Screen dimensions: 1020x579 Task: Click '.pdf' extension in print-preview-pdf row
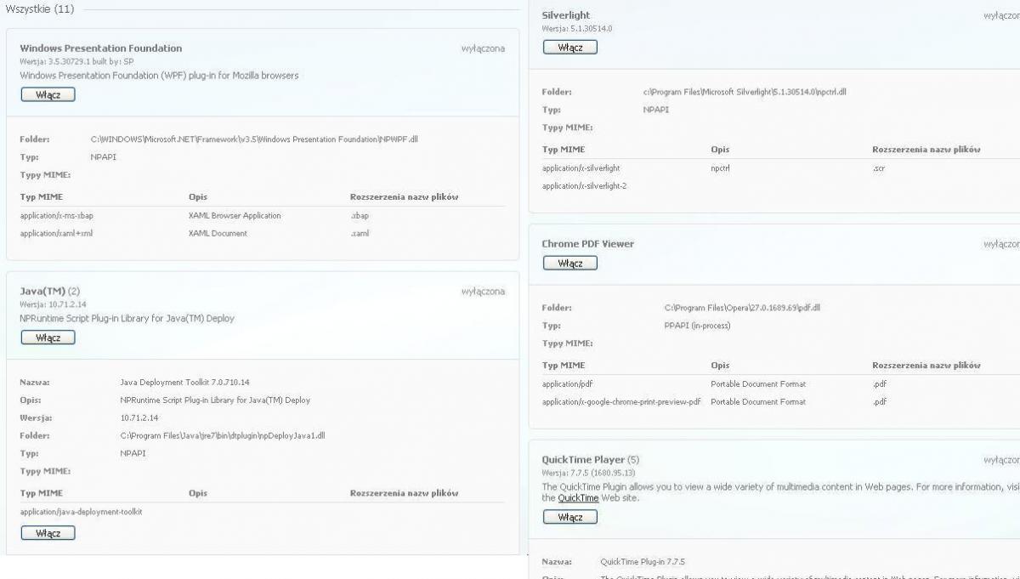[x=879, y=402]
